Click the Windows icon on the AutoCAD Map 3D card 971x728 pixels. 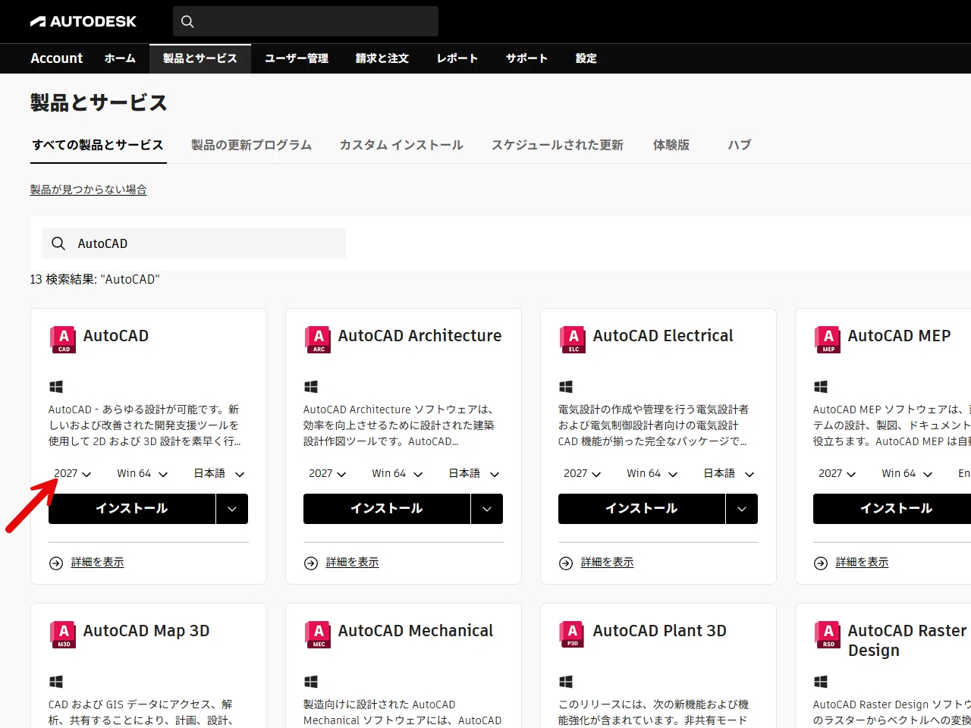coord(56,682)
